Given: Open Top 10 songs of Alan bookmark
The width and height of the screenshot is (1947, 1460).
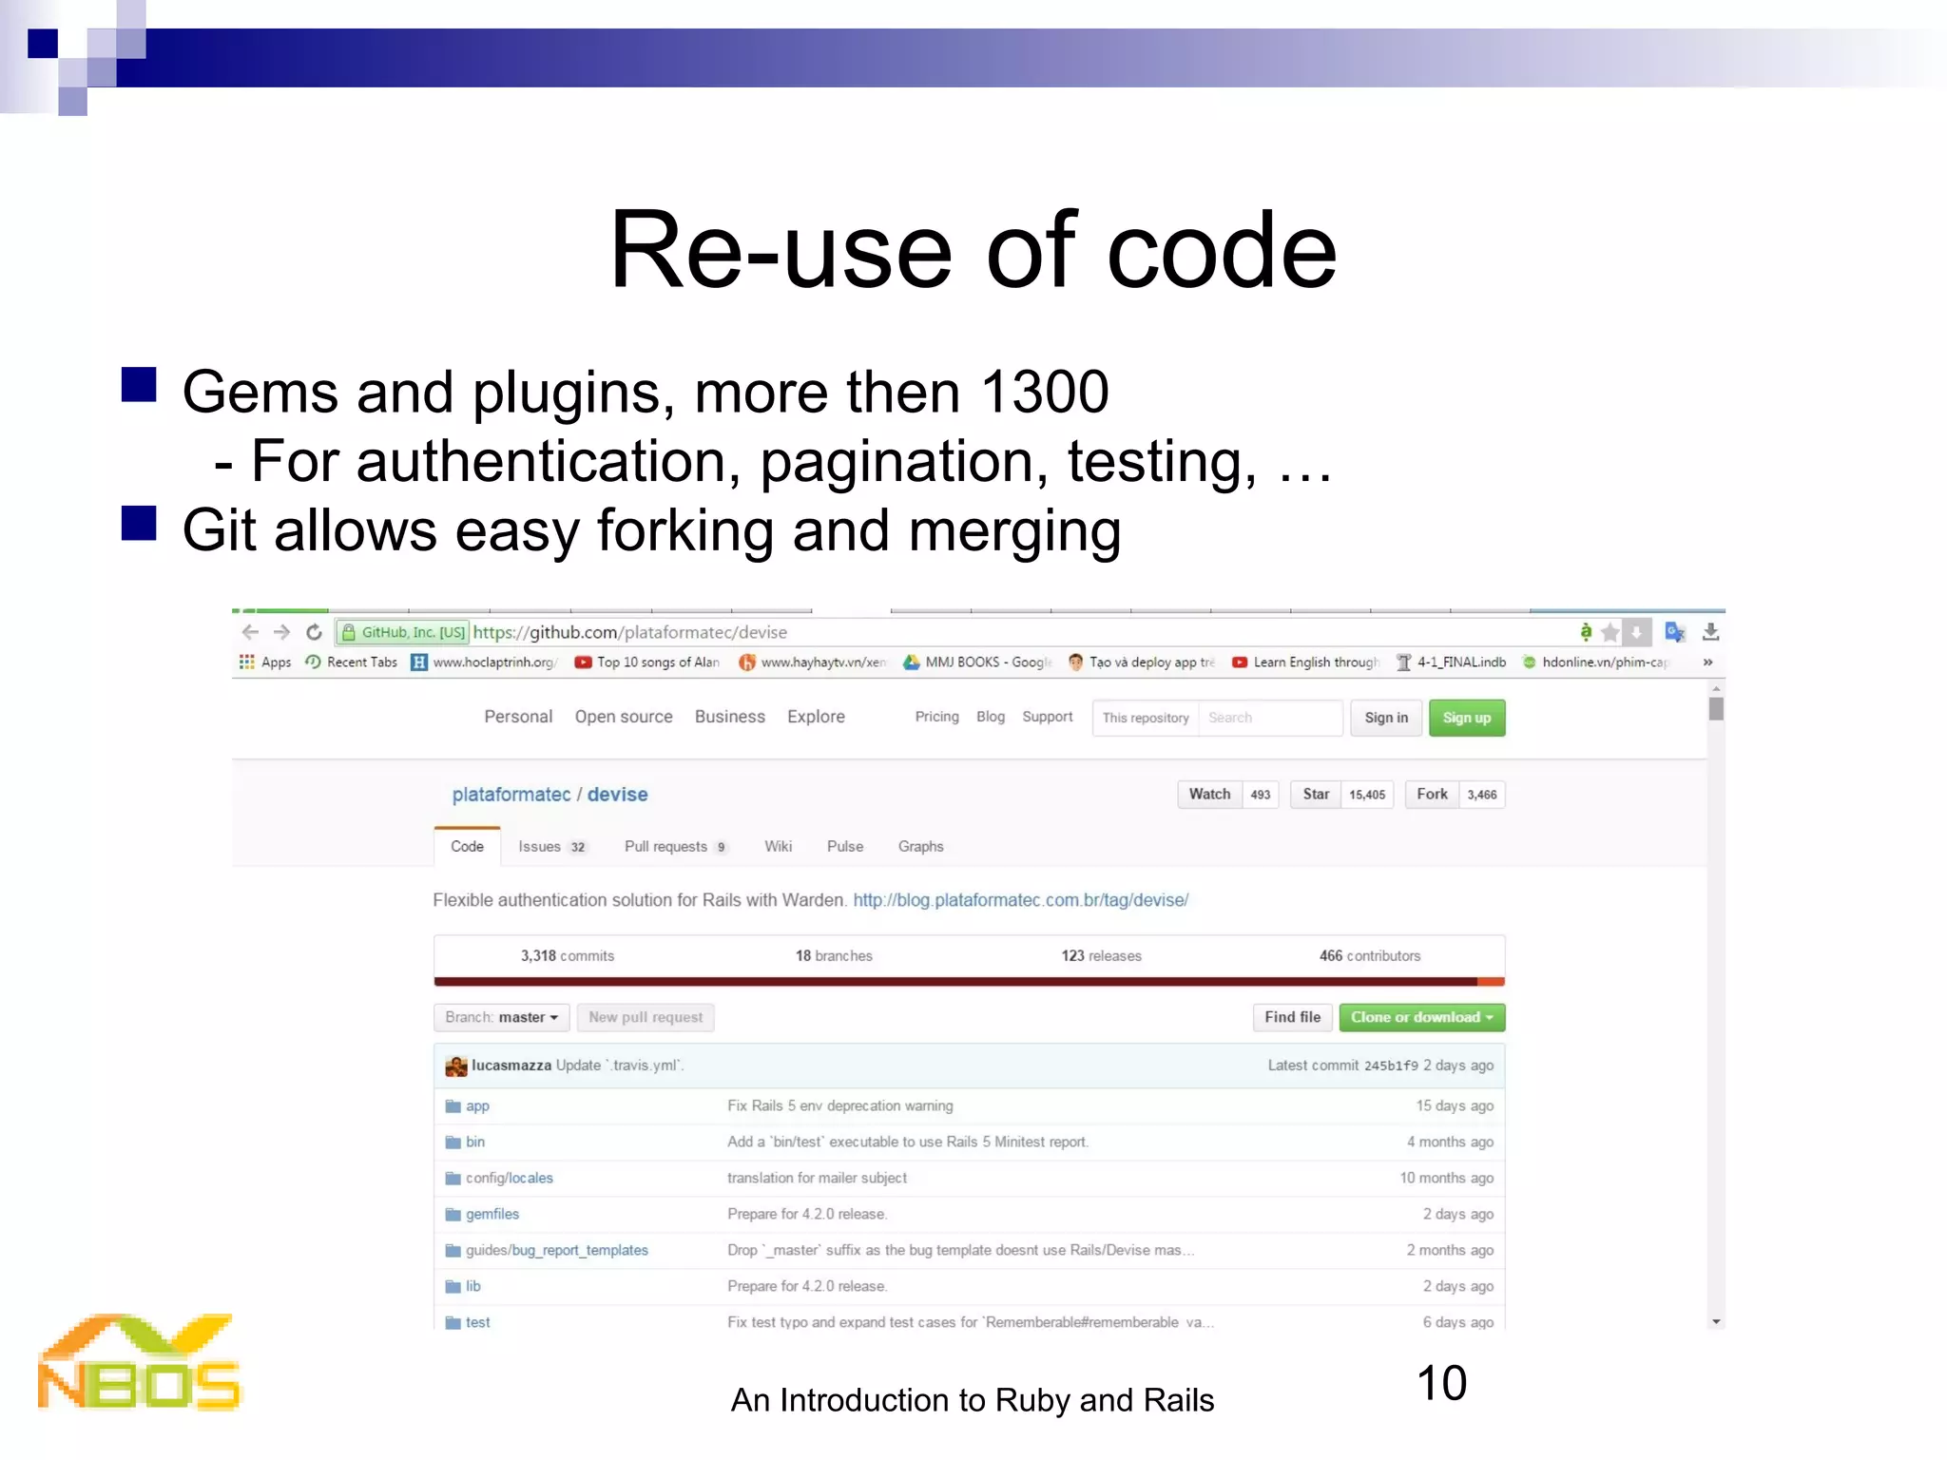Looking at the screenshot, I should pyautogui.click(x=647, y=663).
